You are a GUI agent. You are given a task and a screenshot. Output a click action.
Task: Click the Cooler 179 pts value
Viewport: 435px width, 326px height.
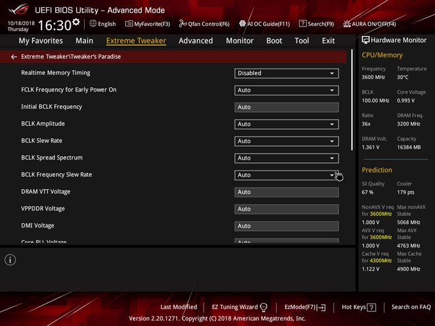405,192
